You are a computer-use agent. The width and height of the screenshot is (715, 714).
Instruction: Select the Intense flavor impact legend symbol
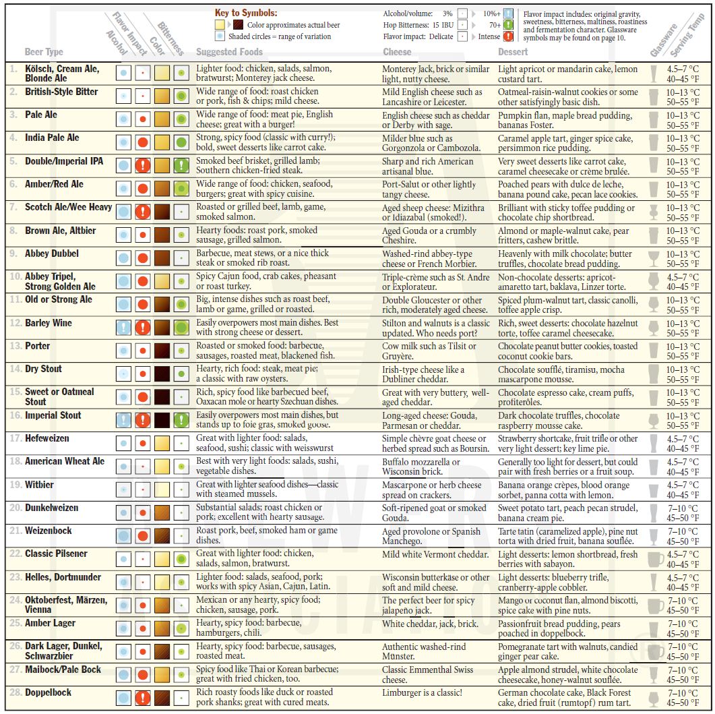(x=508, y=36)
